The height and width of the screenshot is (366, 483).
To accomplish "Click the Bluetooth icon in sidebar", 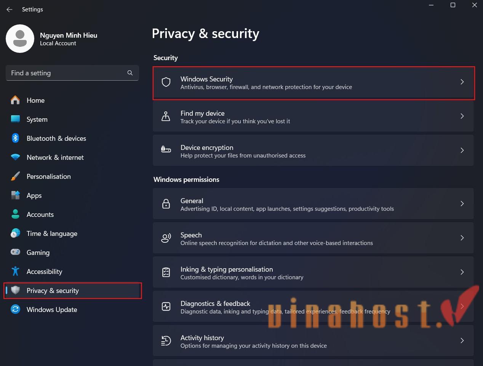I will [15, 138].
